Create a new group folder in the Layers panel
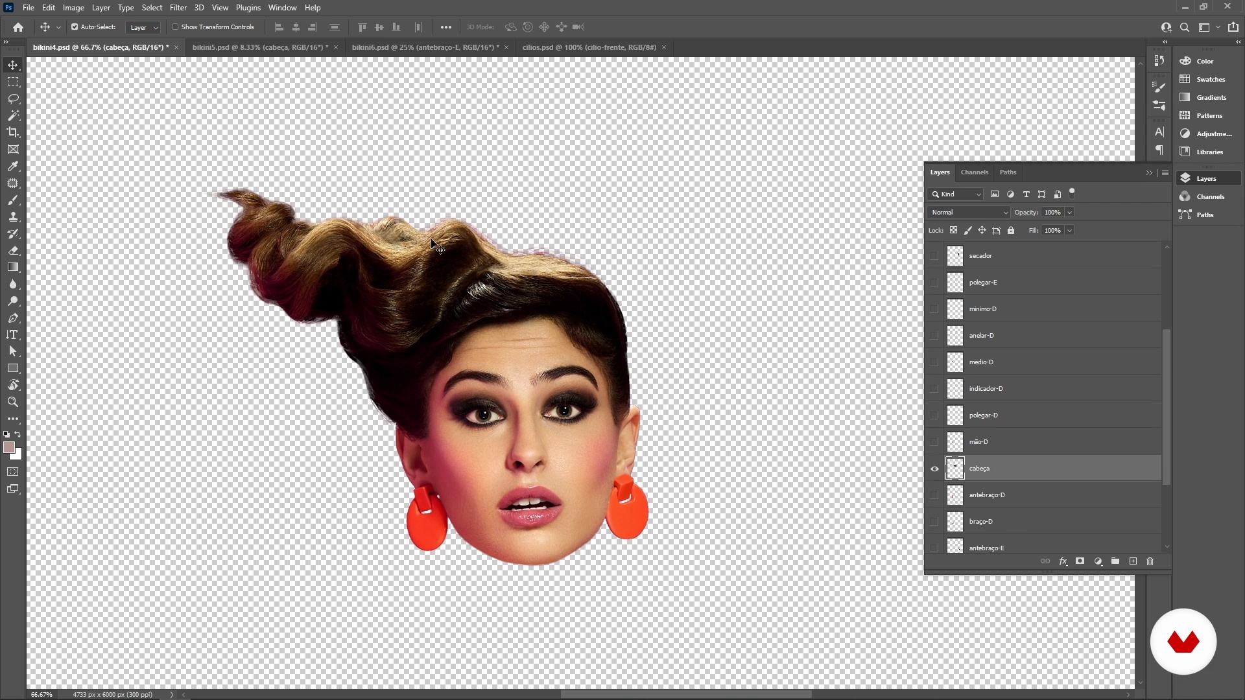Viewport: 1245px width, 700px height. pyautogui.click(x=1115, y=561)
